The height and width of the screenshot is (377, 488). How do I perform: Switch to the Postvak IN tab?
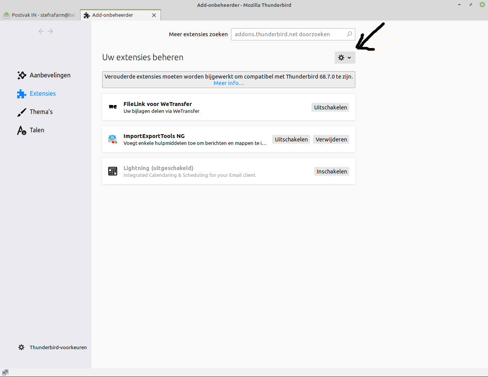(40, 15)
